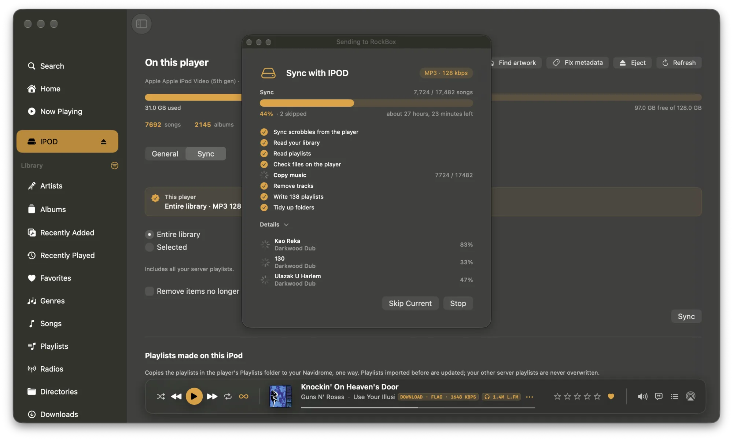Rate the track one star
The height and width of the screenshot is (440, 733).
point(557,397)
